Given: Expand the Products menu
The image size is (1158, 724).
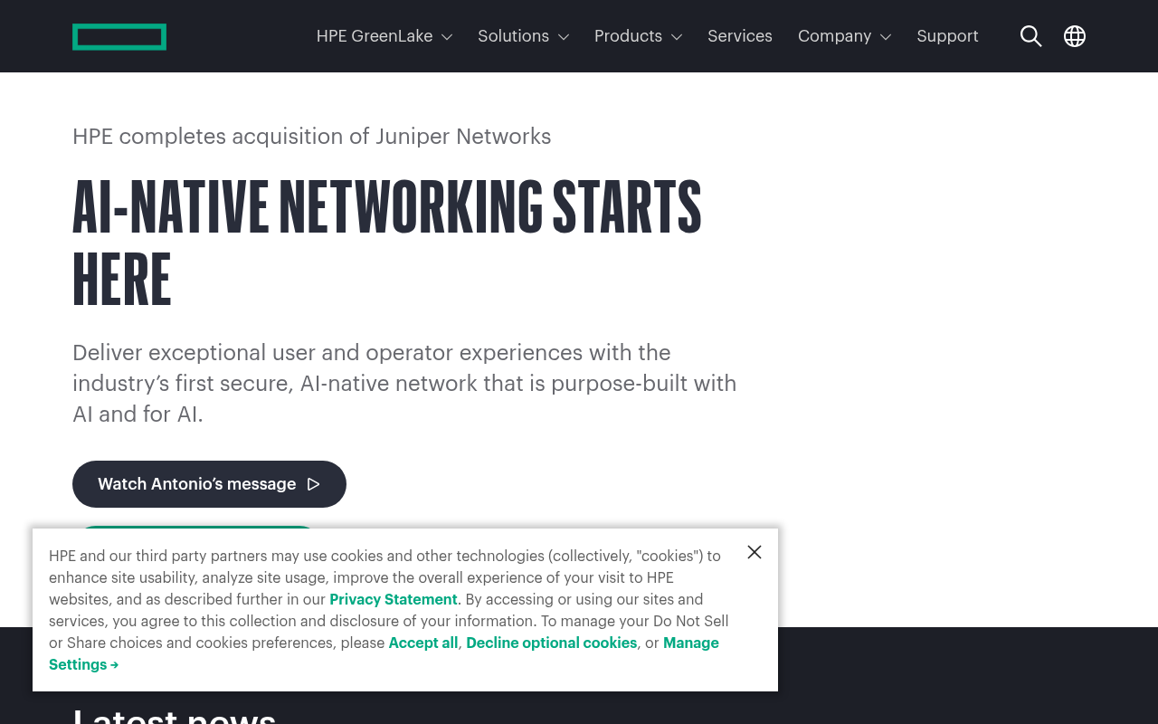Looking at the screenshot, I should [639, 36].
